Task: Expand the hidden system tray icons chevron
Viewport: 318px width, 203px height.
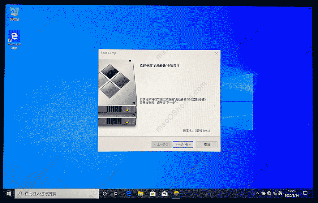Action: point(258,194)
